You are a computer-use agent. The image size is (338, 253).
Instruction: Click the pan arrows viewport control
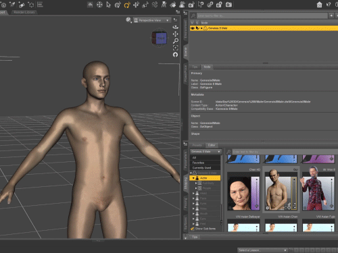tap(175, 34)
